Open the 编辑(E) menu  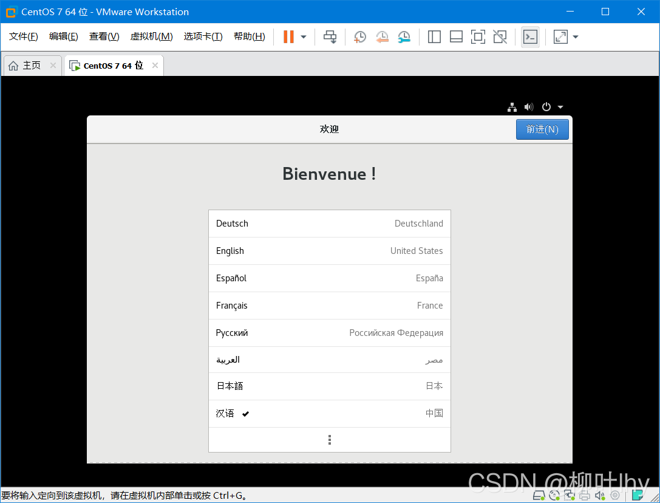point(64,36)
